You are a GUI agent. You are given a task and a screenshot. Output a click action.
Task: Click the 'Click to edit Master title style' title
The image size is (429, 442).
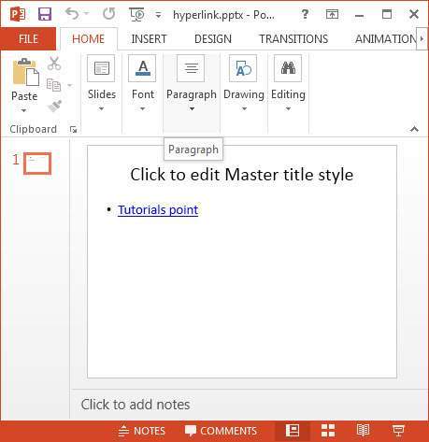(242, 175)
